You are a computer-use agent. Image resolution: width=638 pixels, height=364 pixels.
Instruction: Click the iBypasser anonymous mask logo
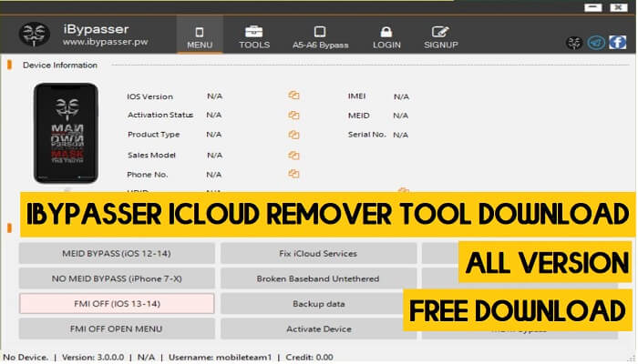(x=35, y=35)
